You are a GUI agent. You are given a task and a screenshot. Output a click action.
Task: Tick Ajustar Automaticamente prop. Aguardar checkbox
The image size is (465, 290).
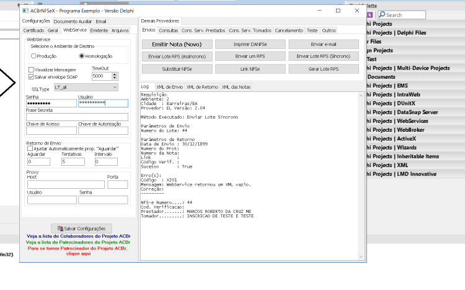[x=30, y=148]
